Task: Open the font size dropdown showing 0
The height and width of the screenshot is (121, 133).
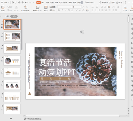Action: point(77,7)
